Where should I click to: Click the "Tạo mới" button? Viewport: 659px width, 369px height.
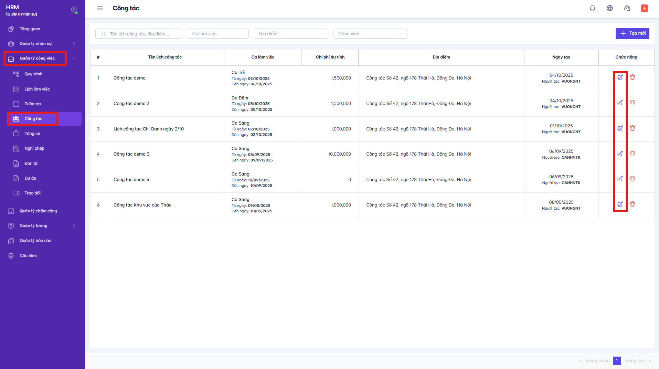[632, 33]
